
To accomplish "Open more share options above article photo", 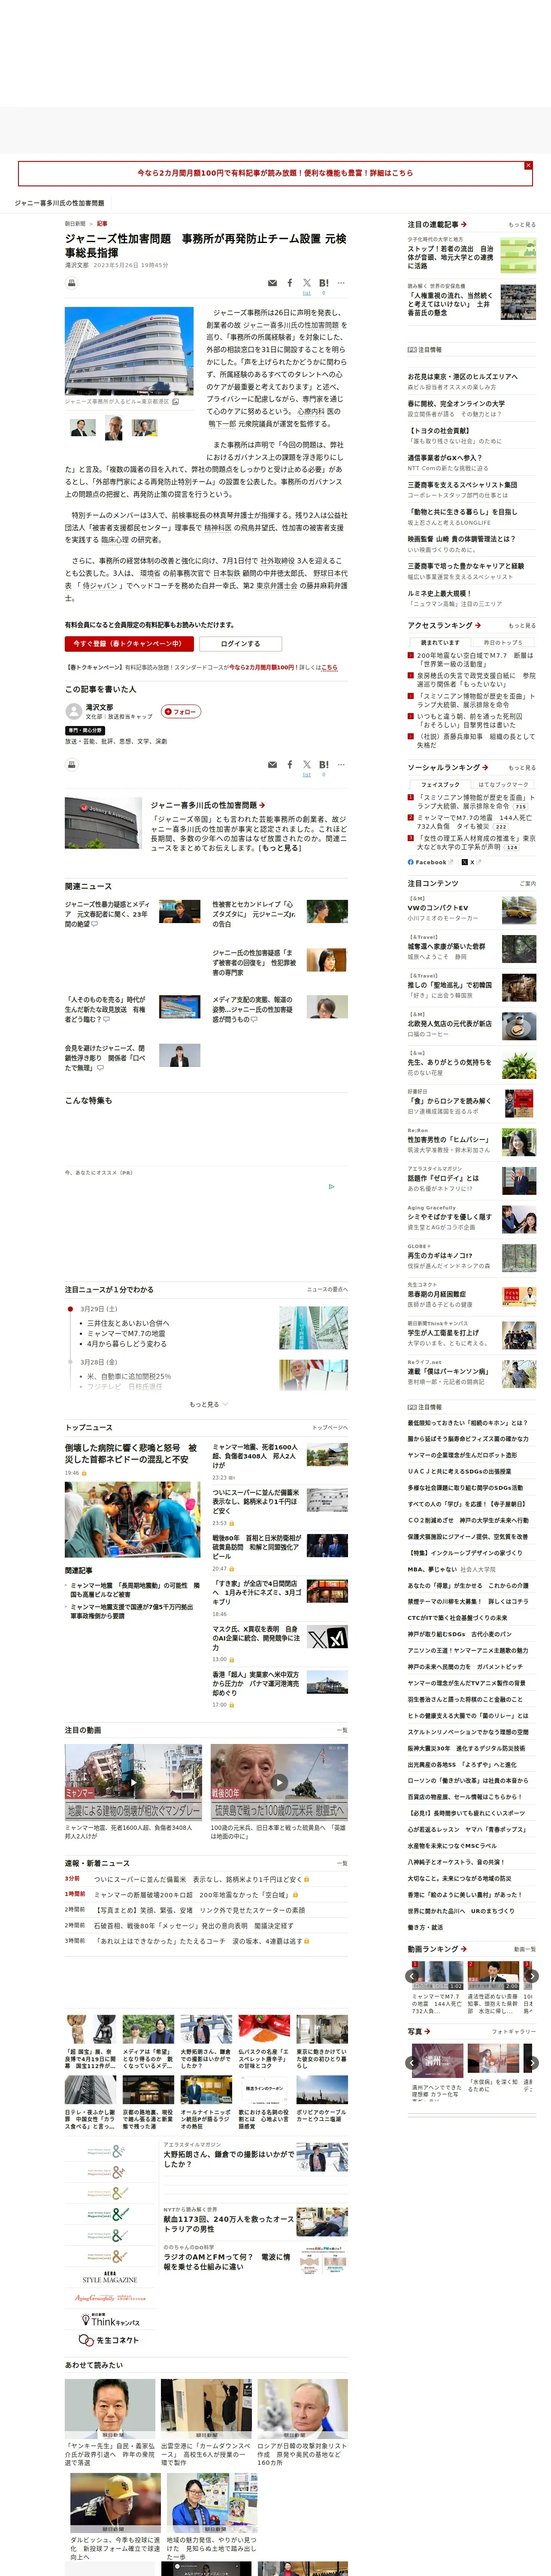I will pos(341,283).
